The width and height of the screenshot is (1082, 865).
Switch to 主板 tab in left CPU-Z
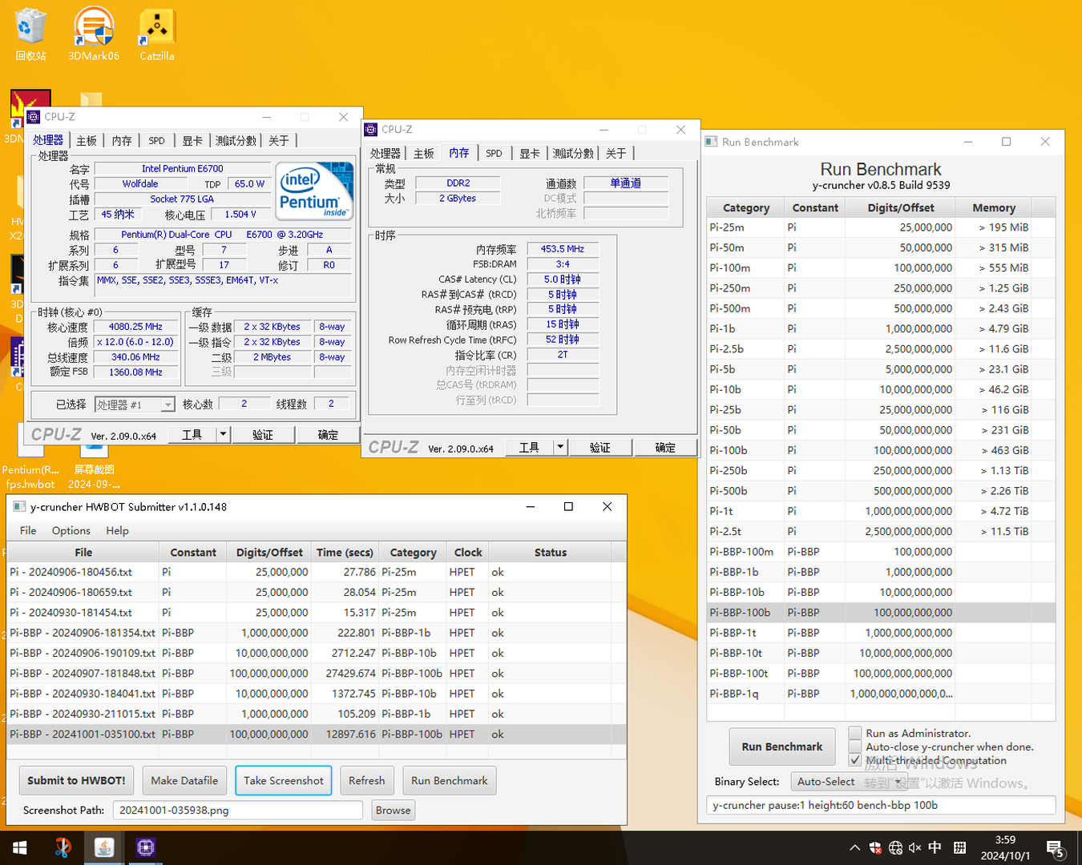click(x=87, y=141)
